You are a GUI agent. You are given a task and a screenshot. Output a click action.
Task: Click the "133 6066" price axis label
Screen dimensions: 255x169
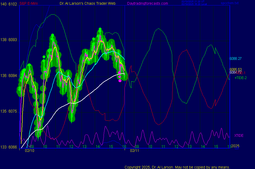(x=9, y=147)
